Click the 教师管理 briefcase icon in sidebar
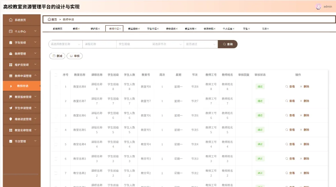This screenshot has width=336, height=187. [x=11, y=54]
